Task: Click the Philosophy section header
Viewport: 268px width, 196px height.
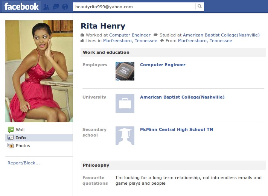Action: [173, 165]
